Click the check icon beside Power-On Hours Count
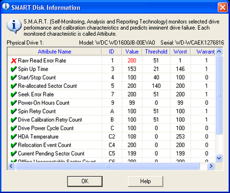Image resolution: width=230 pixels, height=193 pixels. [x=14, y=103]
